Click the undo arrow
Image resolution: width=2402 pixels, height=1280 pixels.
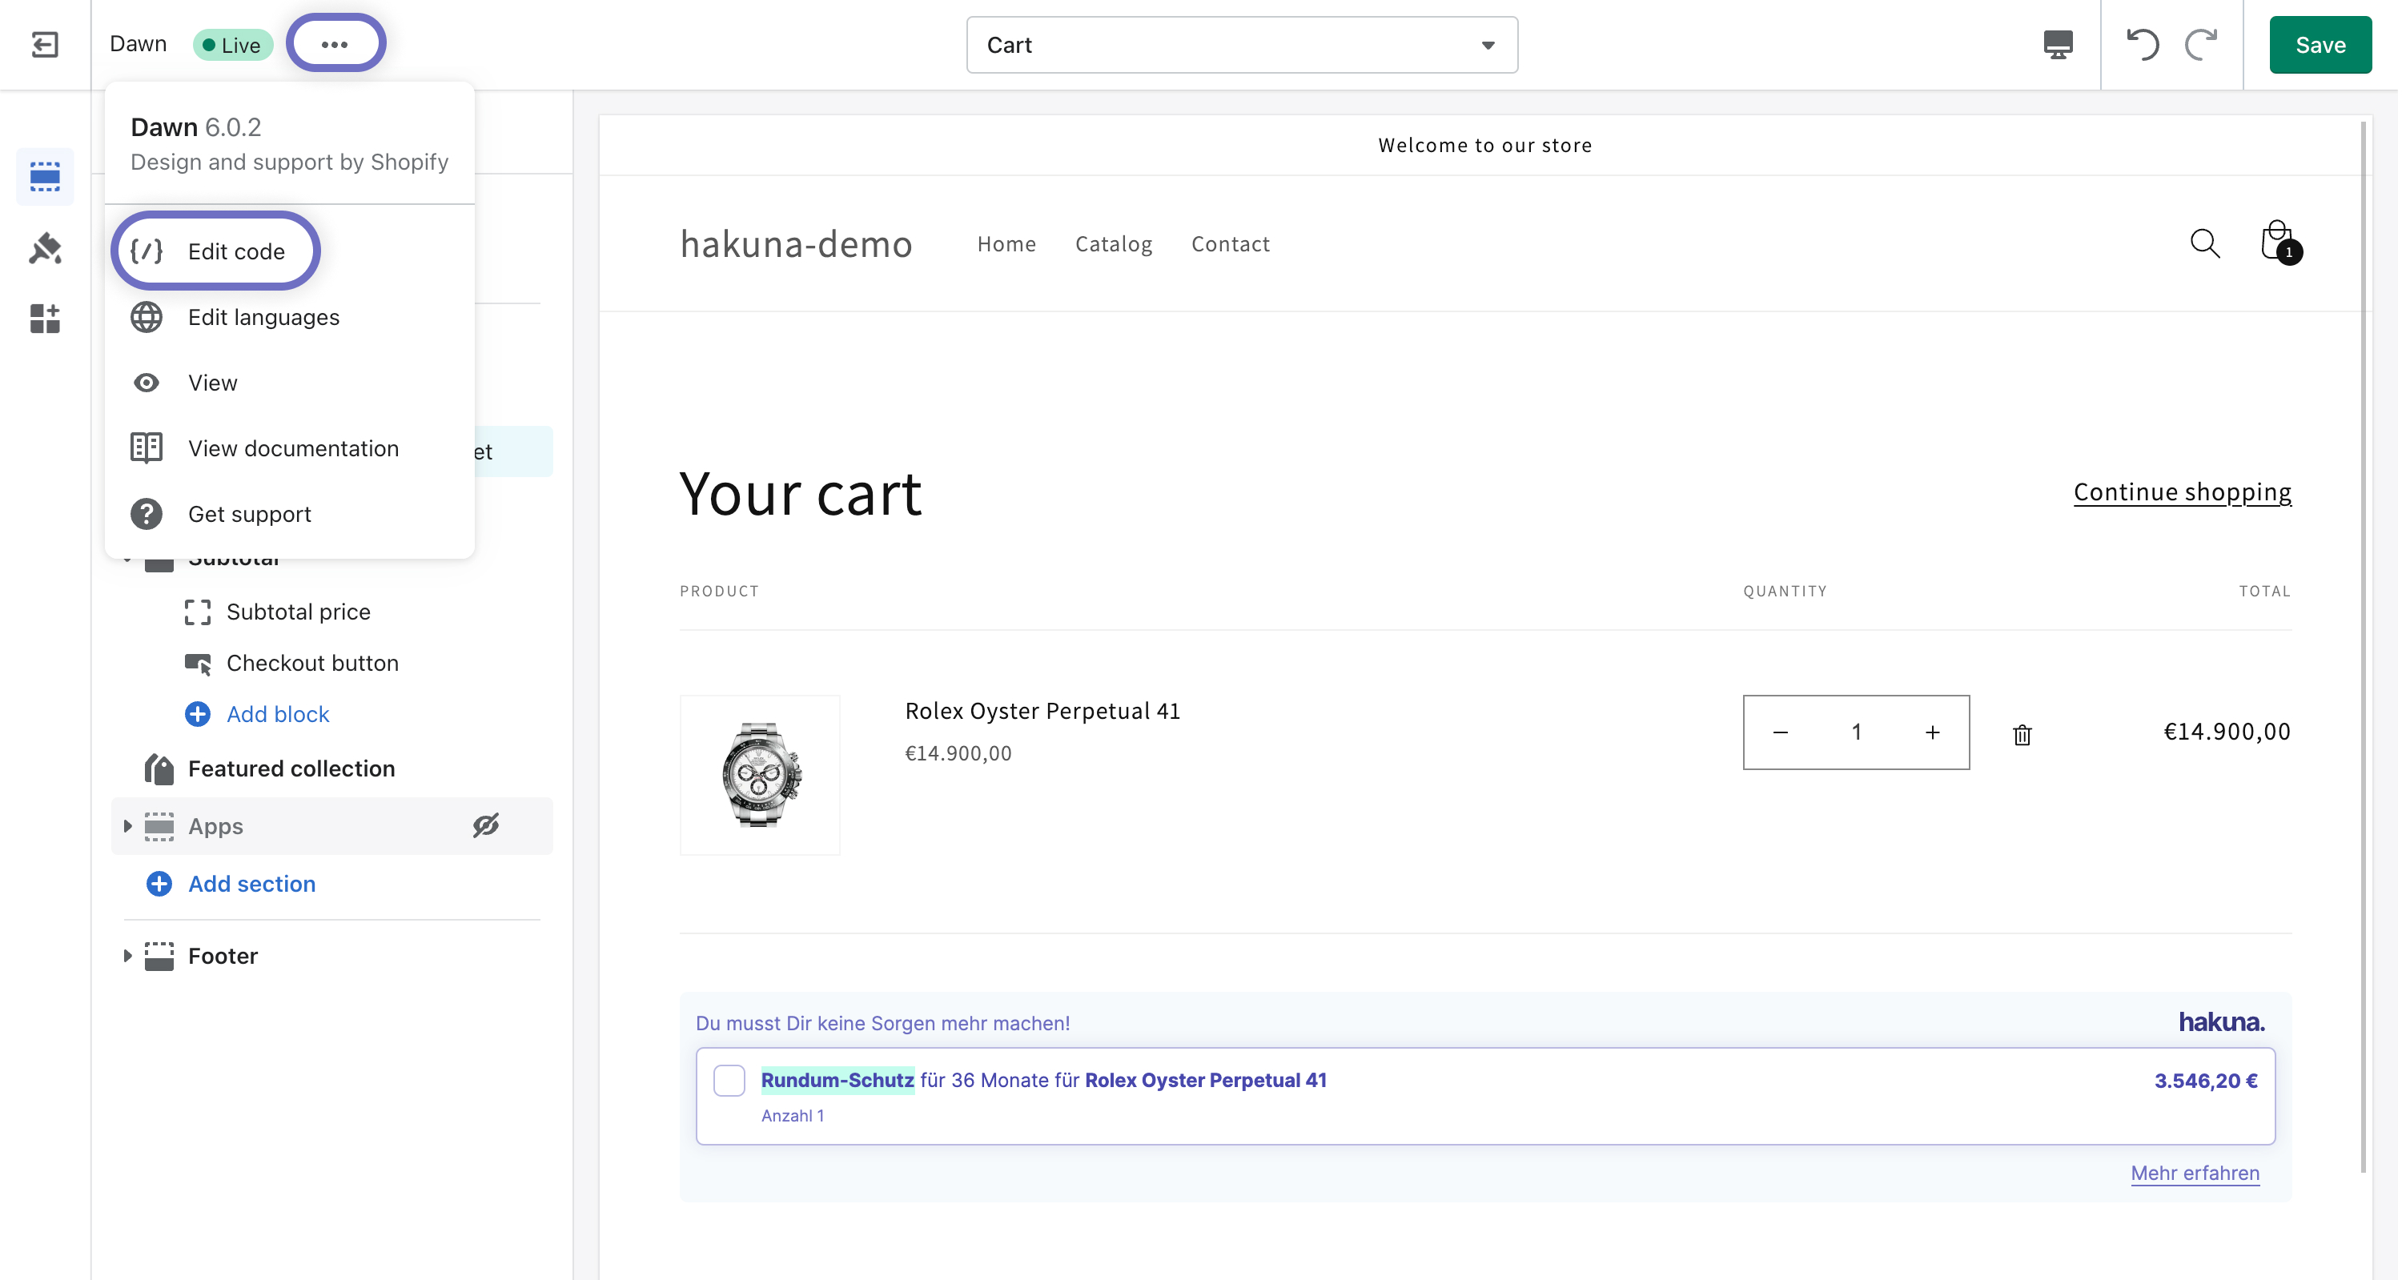[x=2142, y=44]
